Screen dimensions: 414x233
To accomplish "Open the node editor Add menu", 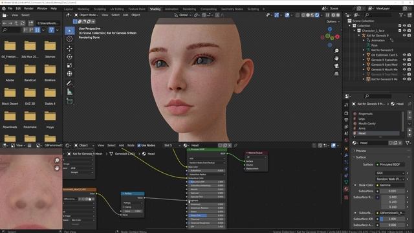I will pyautogui.click(x=122, y=146).
